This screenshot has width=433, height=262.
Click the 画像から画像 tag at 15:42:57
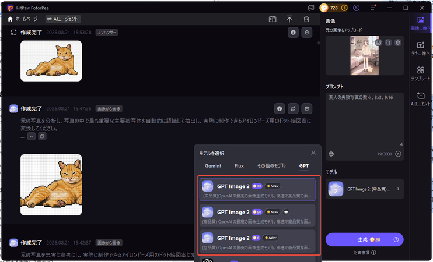tap(109, 243)
